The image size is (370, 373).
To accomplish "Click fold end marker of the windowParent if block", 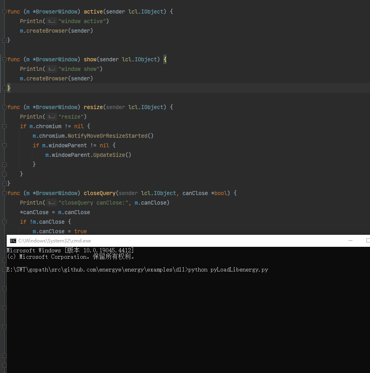I will 4,165.
